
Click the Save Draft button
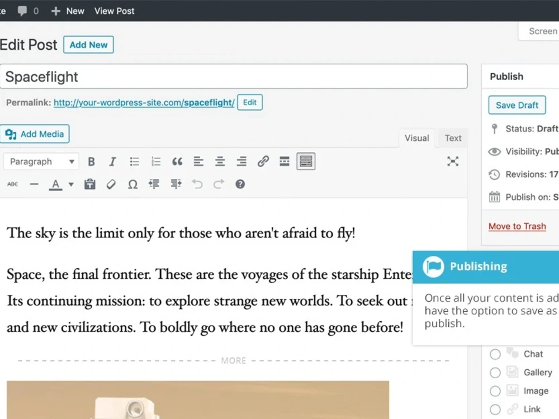coord(517,105)
